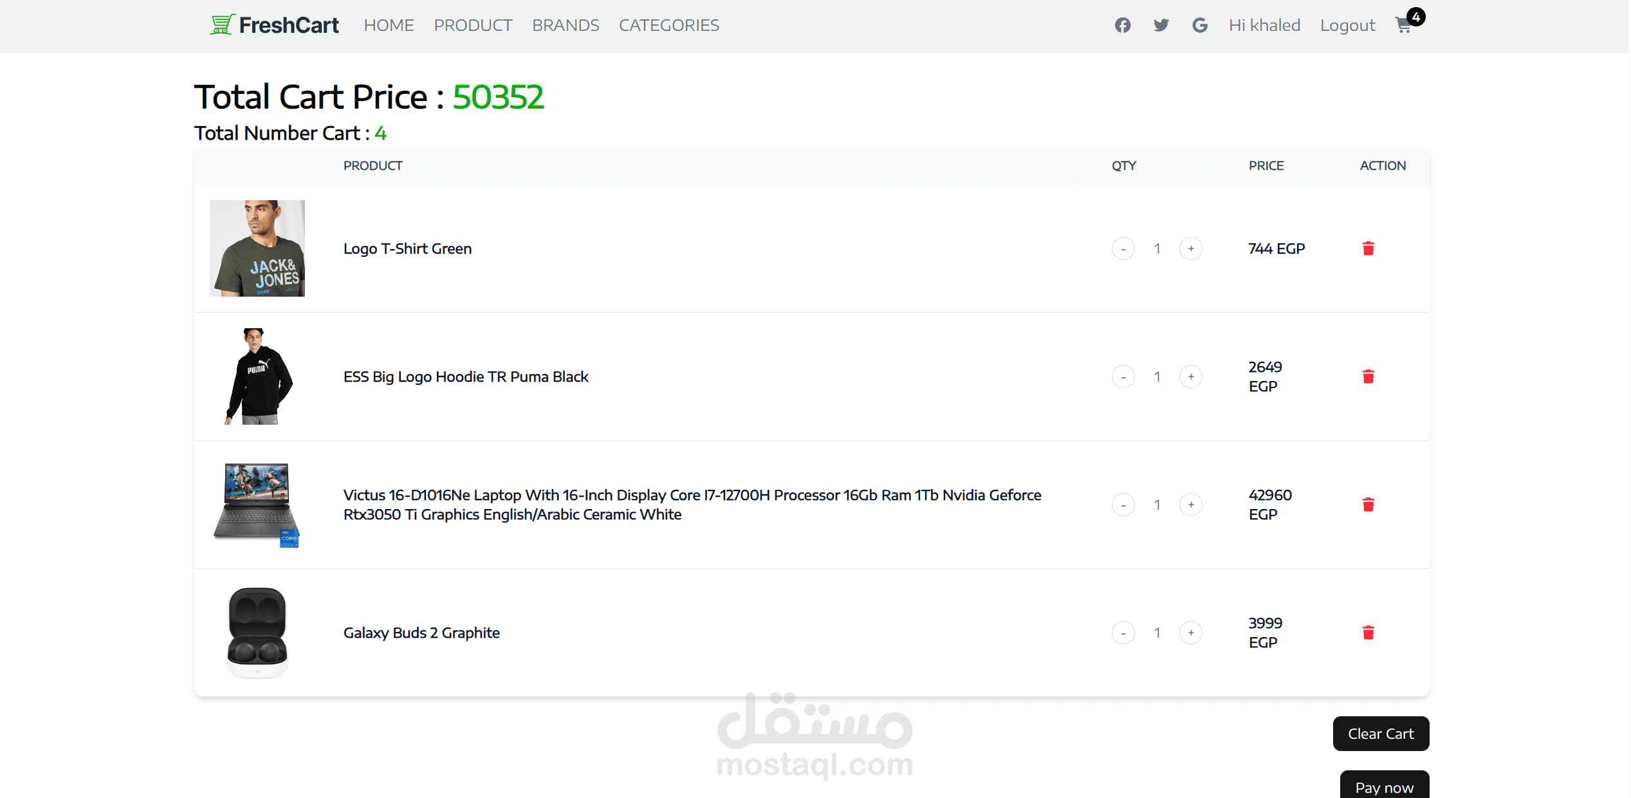The width and height of the screenshot is (1631, 798).
Task: Go to the HOME nav item
Action: [389, 25]
